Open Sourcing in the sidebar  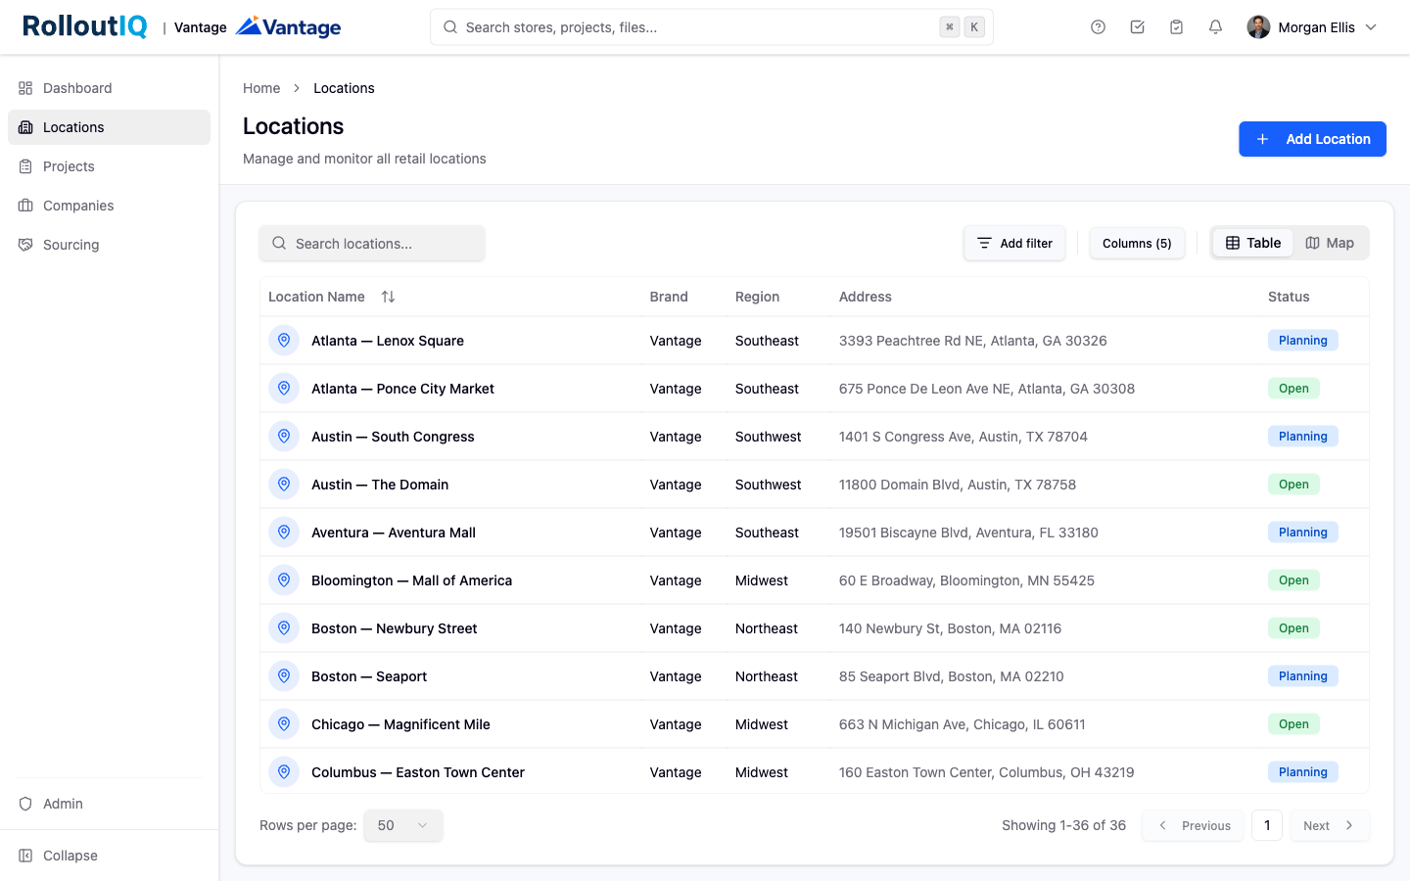(109, 245)
